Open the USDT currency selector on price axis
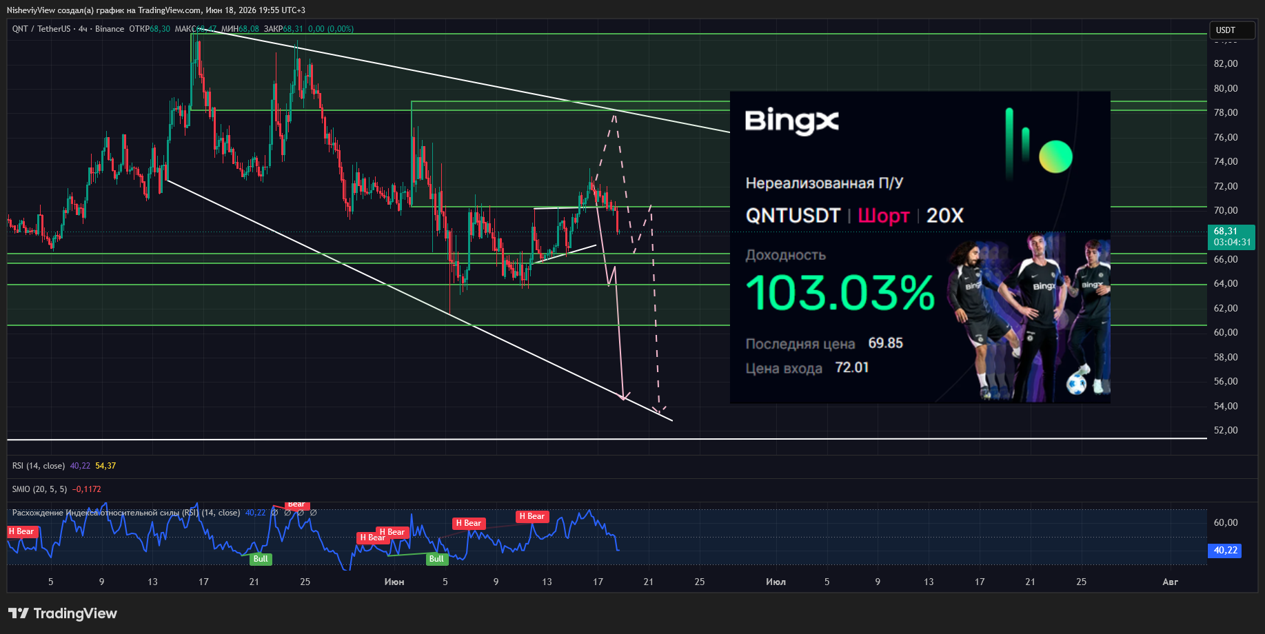The image size is (1265, 634). [1232, 30]
